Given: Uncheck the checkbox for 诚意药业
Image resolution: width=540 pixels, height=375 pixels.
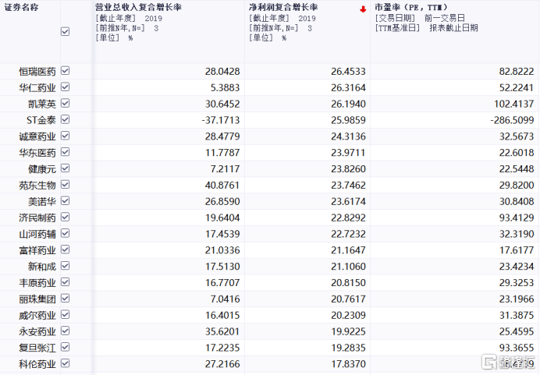Looking at the screenshot, I should tap(65, 136).
